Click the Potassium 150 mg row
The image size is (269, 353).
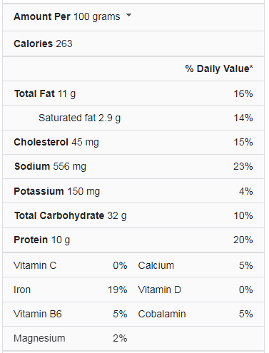[x=133, y=191]
